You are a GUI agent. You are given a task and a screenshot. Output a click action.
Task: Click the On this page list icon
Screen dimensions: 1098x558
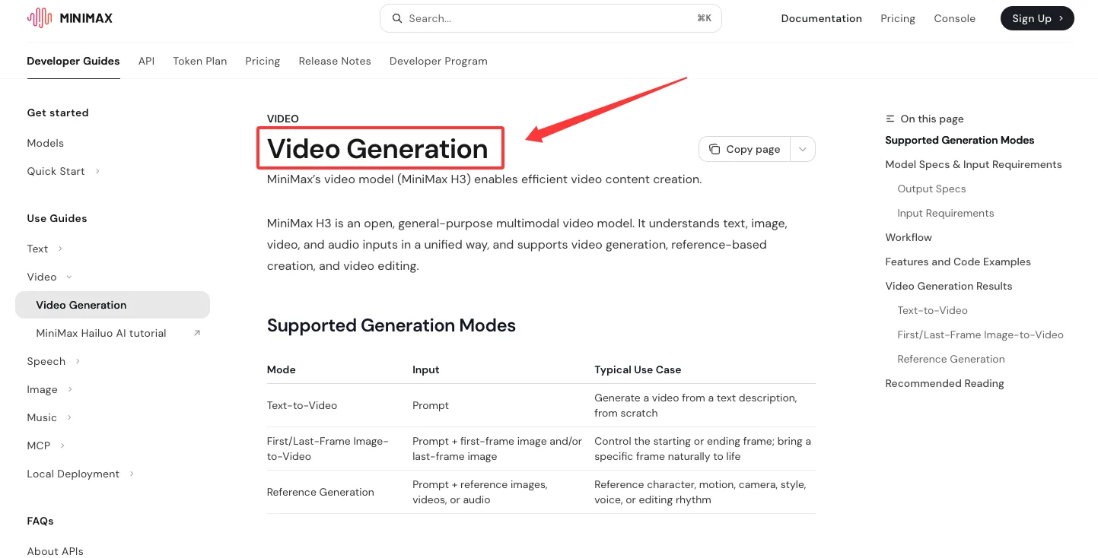[890, 119]
